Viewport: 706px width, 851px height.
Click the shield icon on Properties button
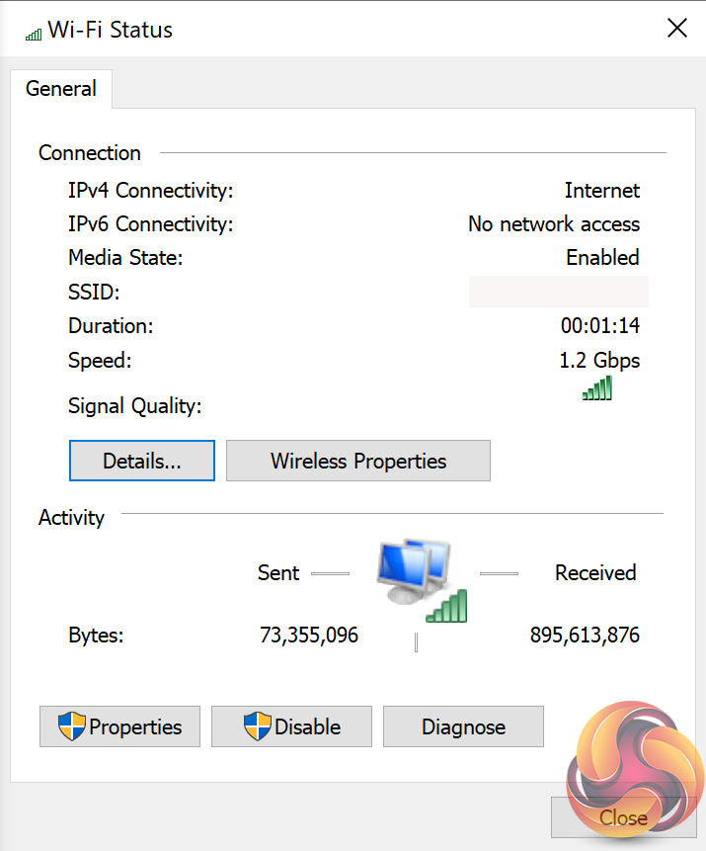(71, 726)
